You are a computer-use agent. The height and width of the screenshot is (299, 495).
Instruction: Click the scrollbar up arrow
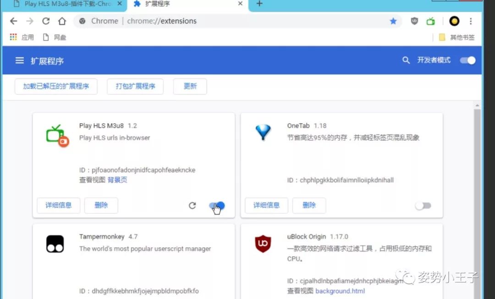(477, 105)
